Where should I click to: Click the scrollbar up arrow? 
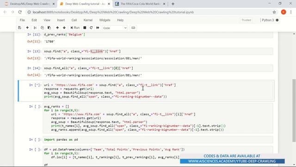(294, 34)
